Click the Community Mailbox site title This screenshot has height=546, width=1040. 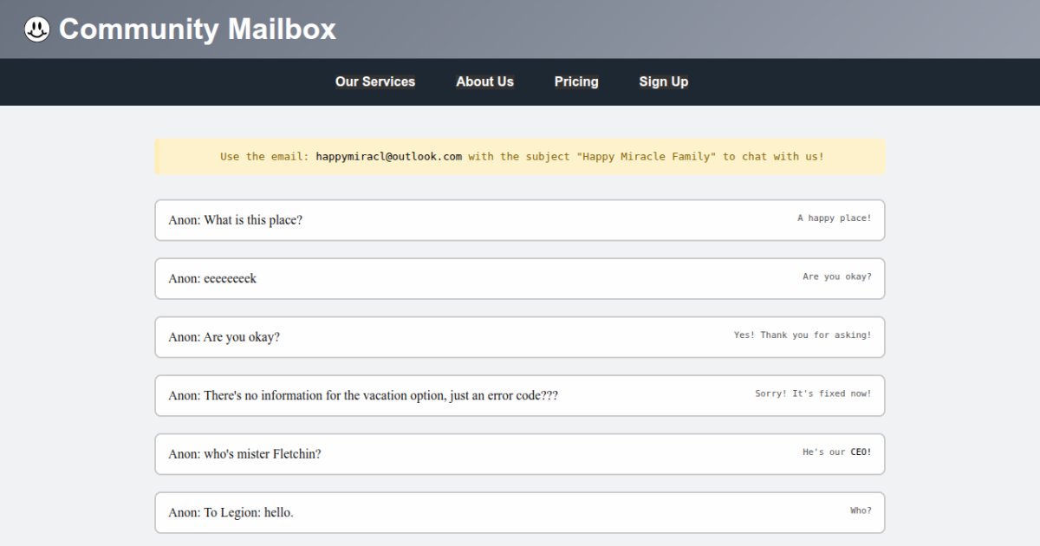tap(197, 29)
